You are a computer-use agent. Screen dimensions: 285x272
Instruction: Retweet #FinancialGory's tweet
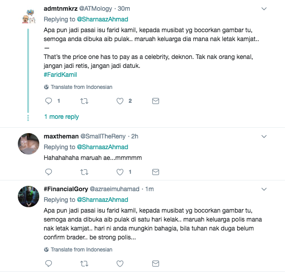84,264
